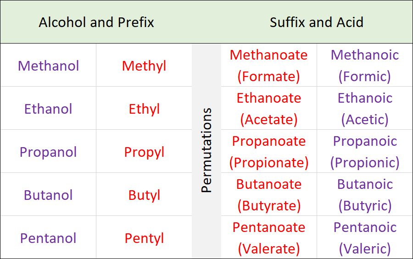
Task: Click the Pentanoic (Valeric) cell
Action: tap(365, 237)
